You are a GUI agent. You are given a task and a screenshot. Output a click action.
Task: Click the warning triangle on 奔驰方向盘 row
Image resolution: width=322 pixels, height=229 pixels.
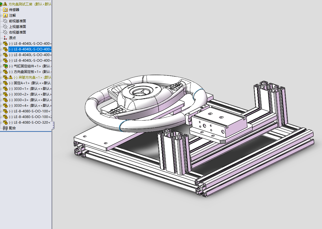click(10, 77)
